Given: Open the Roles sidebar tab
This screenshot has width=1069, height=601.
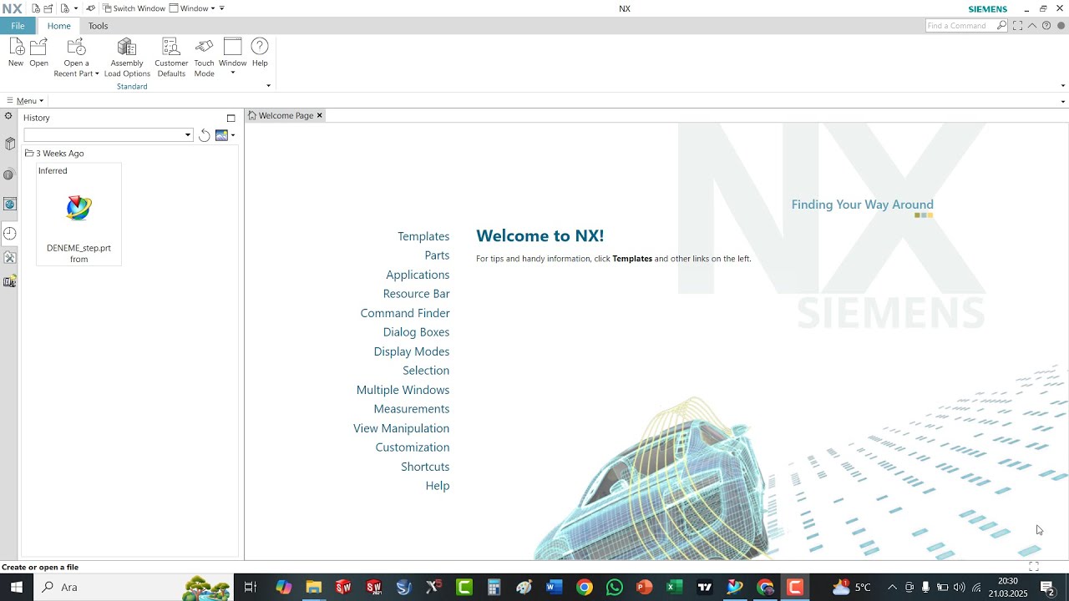Looking at the screenshot, I should pyautogui.click(x=9, y=282).
